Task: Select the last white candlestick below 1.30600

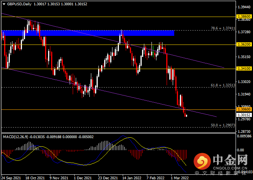Action: tap(186, 116)
